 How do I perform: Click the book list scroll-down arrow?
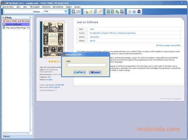[31, 131]
